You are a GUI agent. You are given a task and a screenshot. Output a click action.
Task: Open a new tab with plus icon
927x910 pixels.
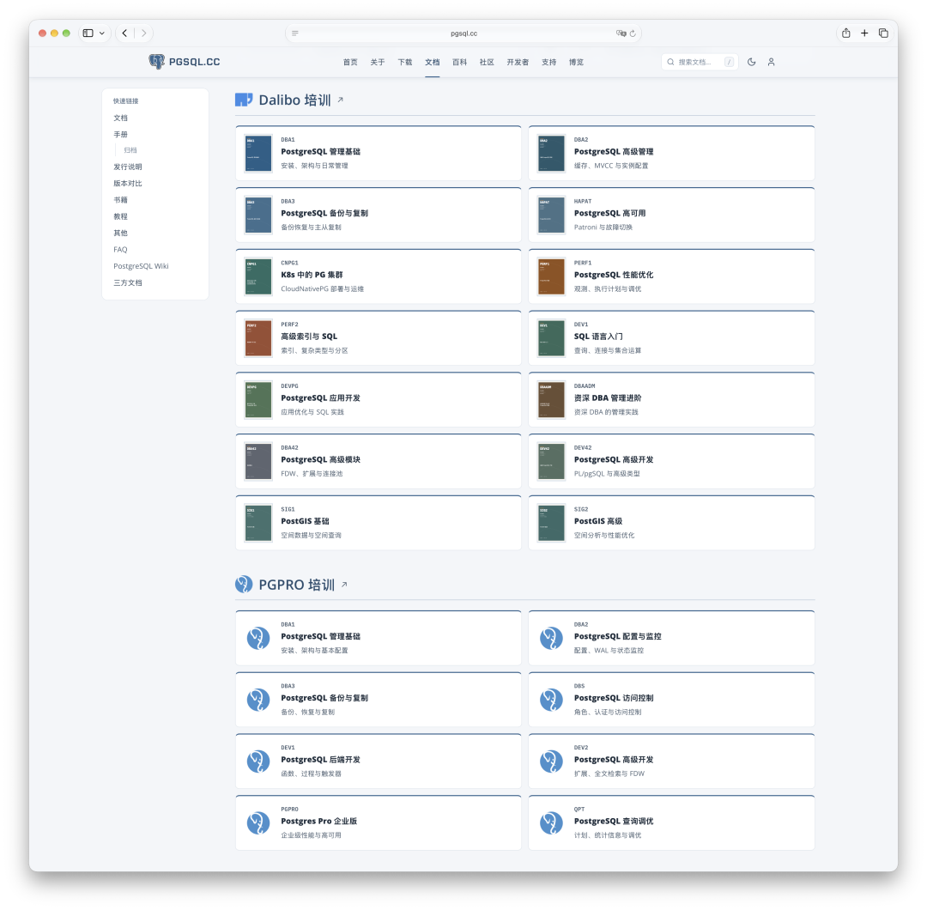coord(864,33)
